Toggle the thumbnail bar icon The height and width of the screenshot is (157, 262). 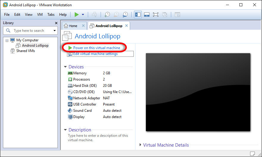click(147, 15)
